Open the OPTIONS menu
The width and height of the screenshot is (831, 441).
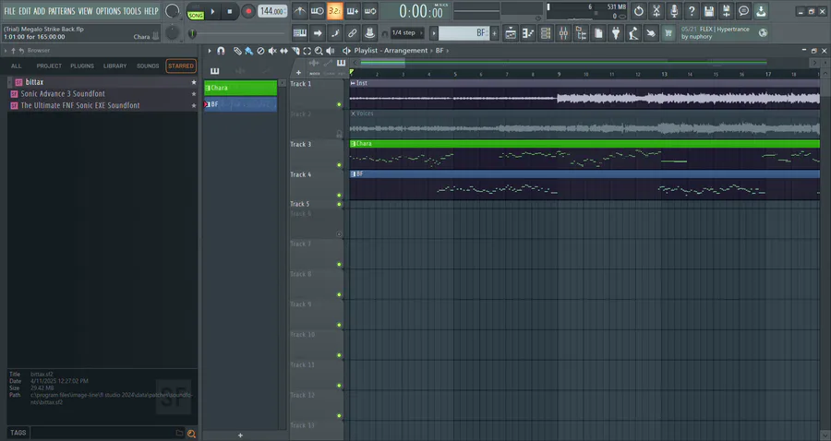[108, 10]
